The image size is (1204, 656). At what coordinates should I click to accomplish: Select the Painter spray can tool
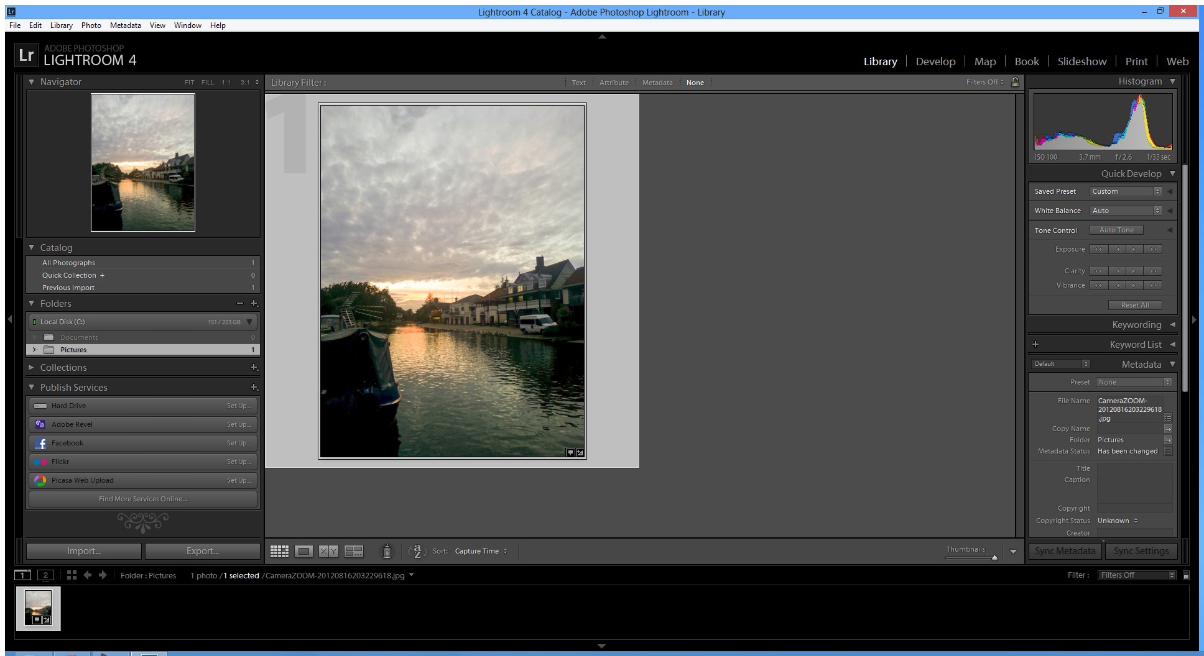387,551
